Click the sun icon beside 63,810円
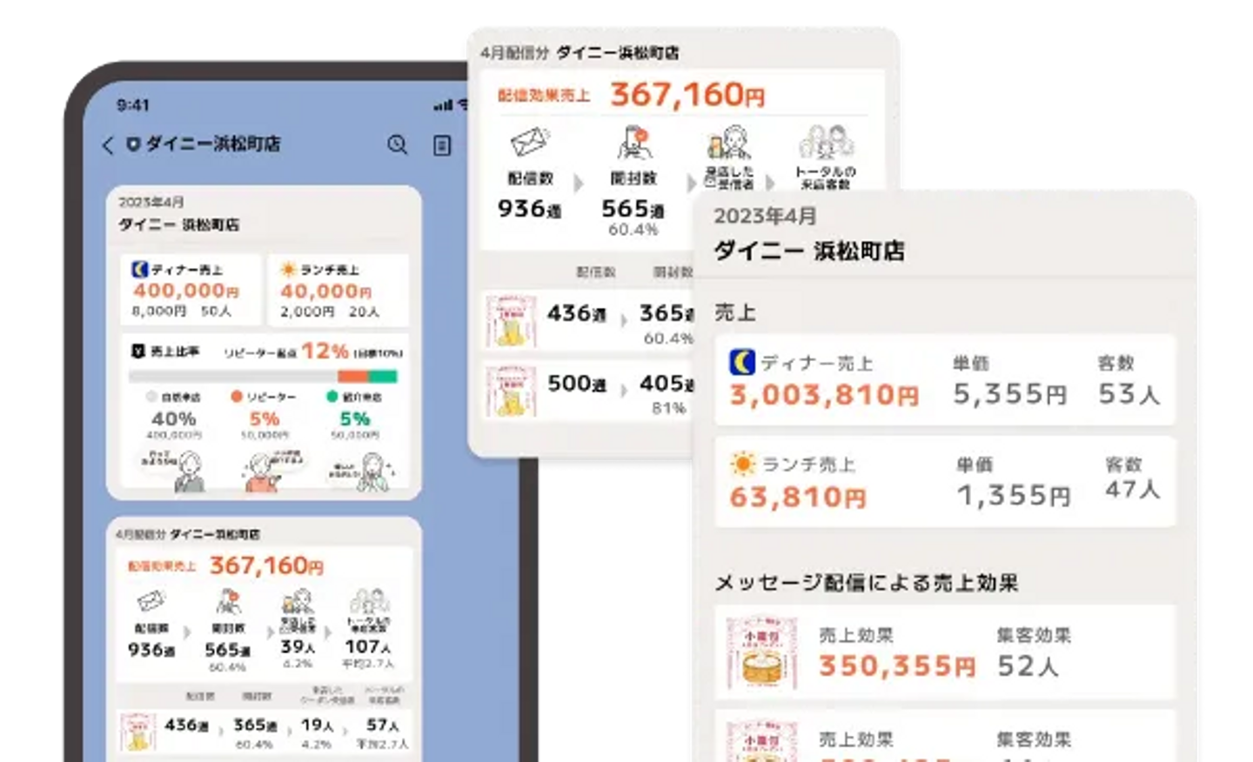Screen dimensions: 1253x762 point(743,465)
